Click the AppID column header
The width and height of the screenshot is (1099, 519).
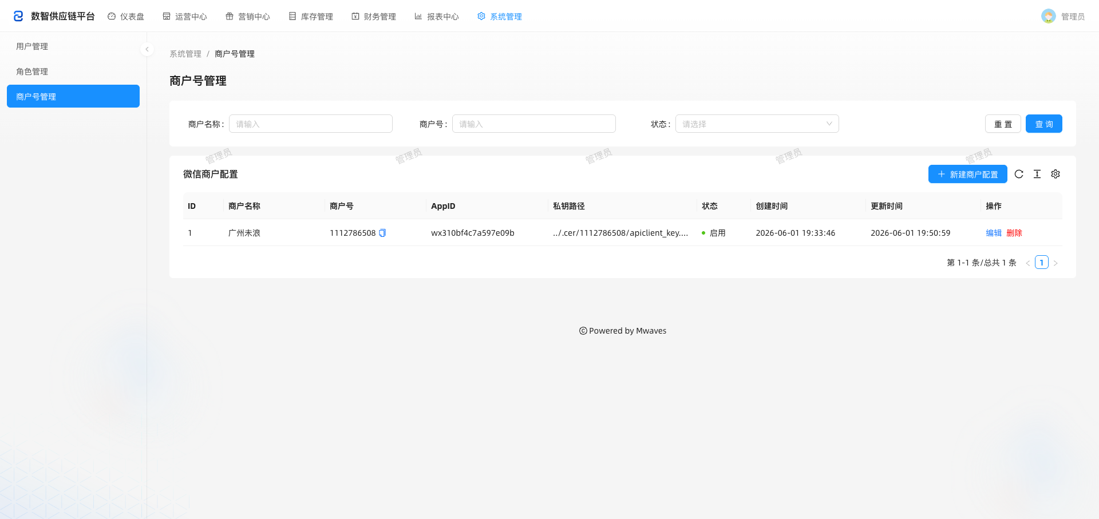coord(487,206)
